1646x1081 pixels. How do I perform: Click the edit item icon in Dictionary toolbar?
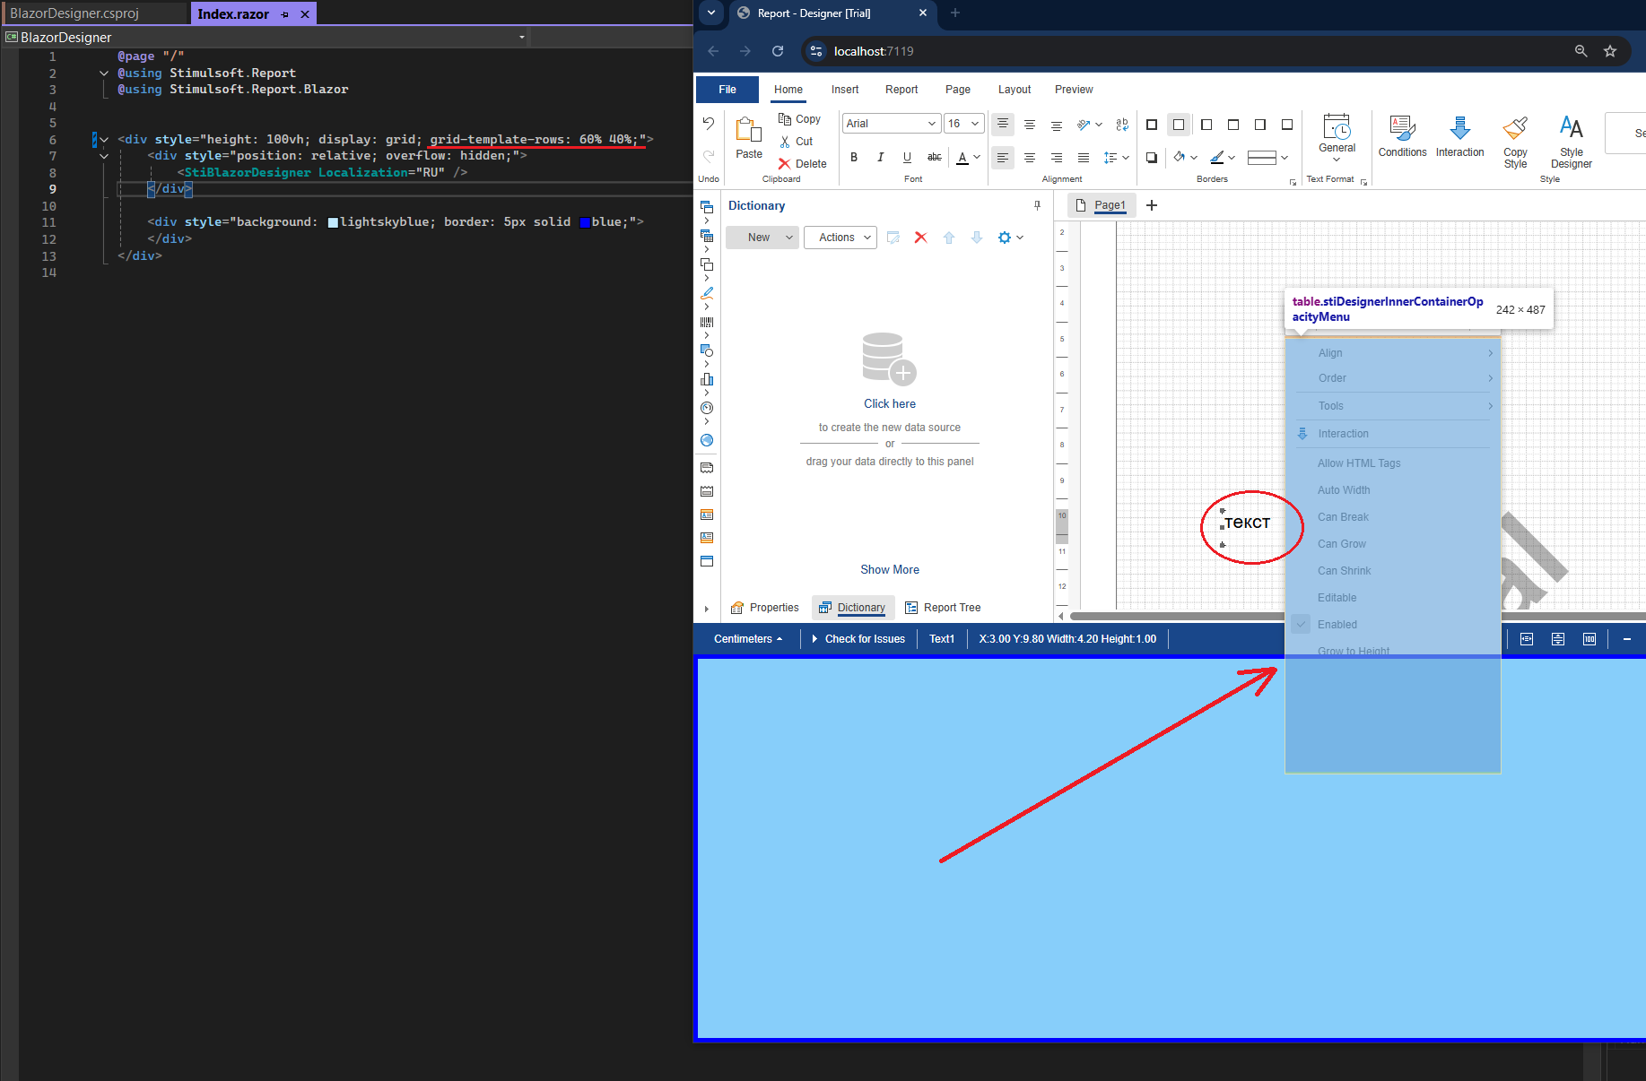[x=893, y=238]
